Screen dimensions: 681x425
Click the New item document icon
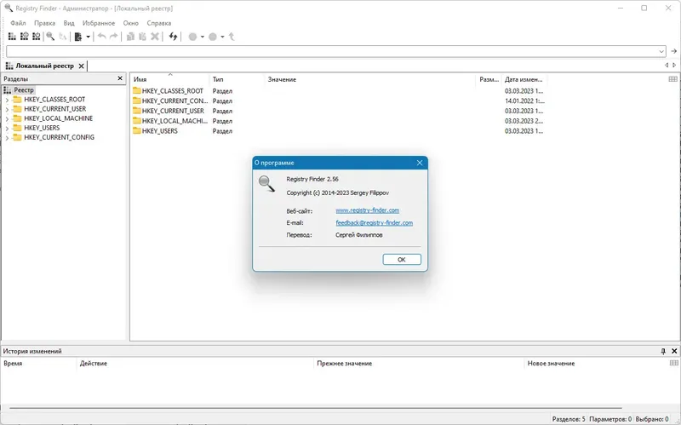point(78,37)
